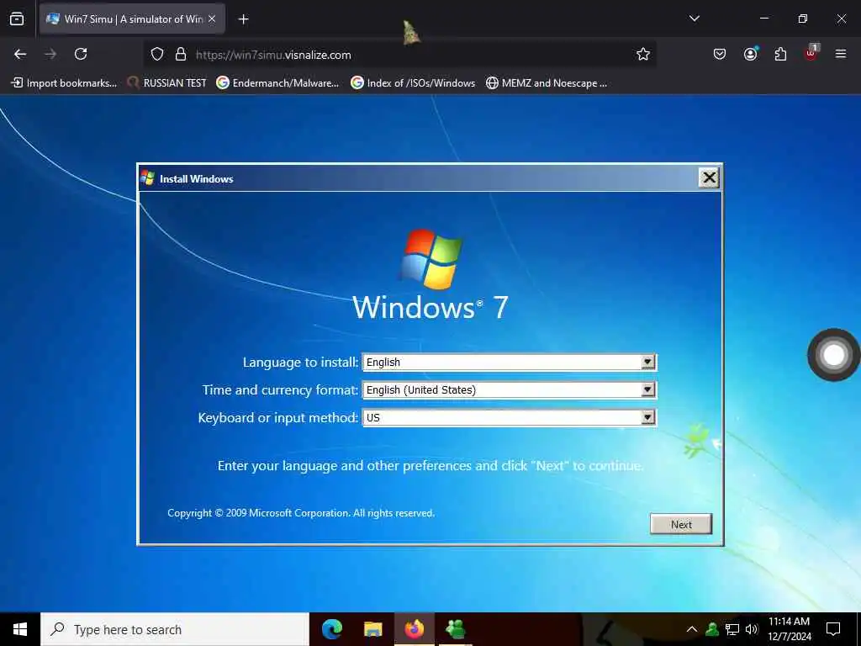The width and height of the screenshot is (861, 646).
Task: Click the US keyboard value
Action: point(372,417)
